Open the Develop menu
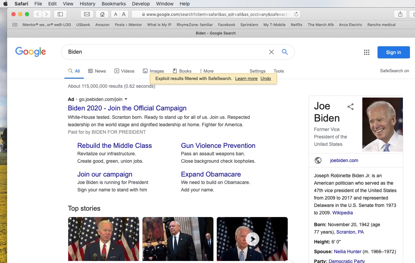Screen dimensions: 415x263 pos(141,4)
